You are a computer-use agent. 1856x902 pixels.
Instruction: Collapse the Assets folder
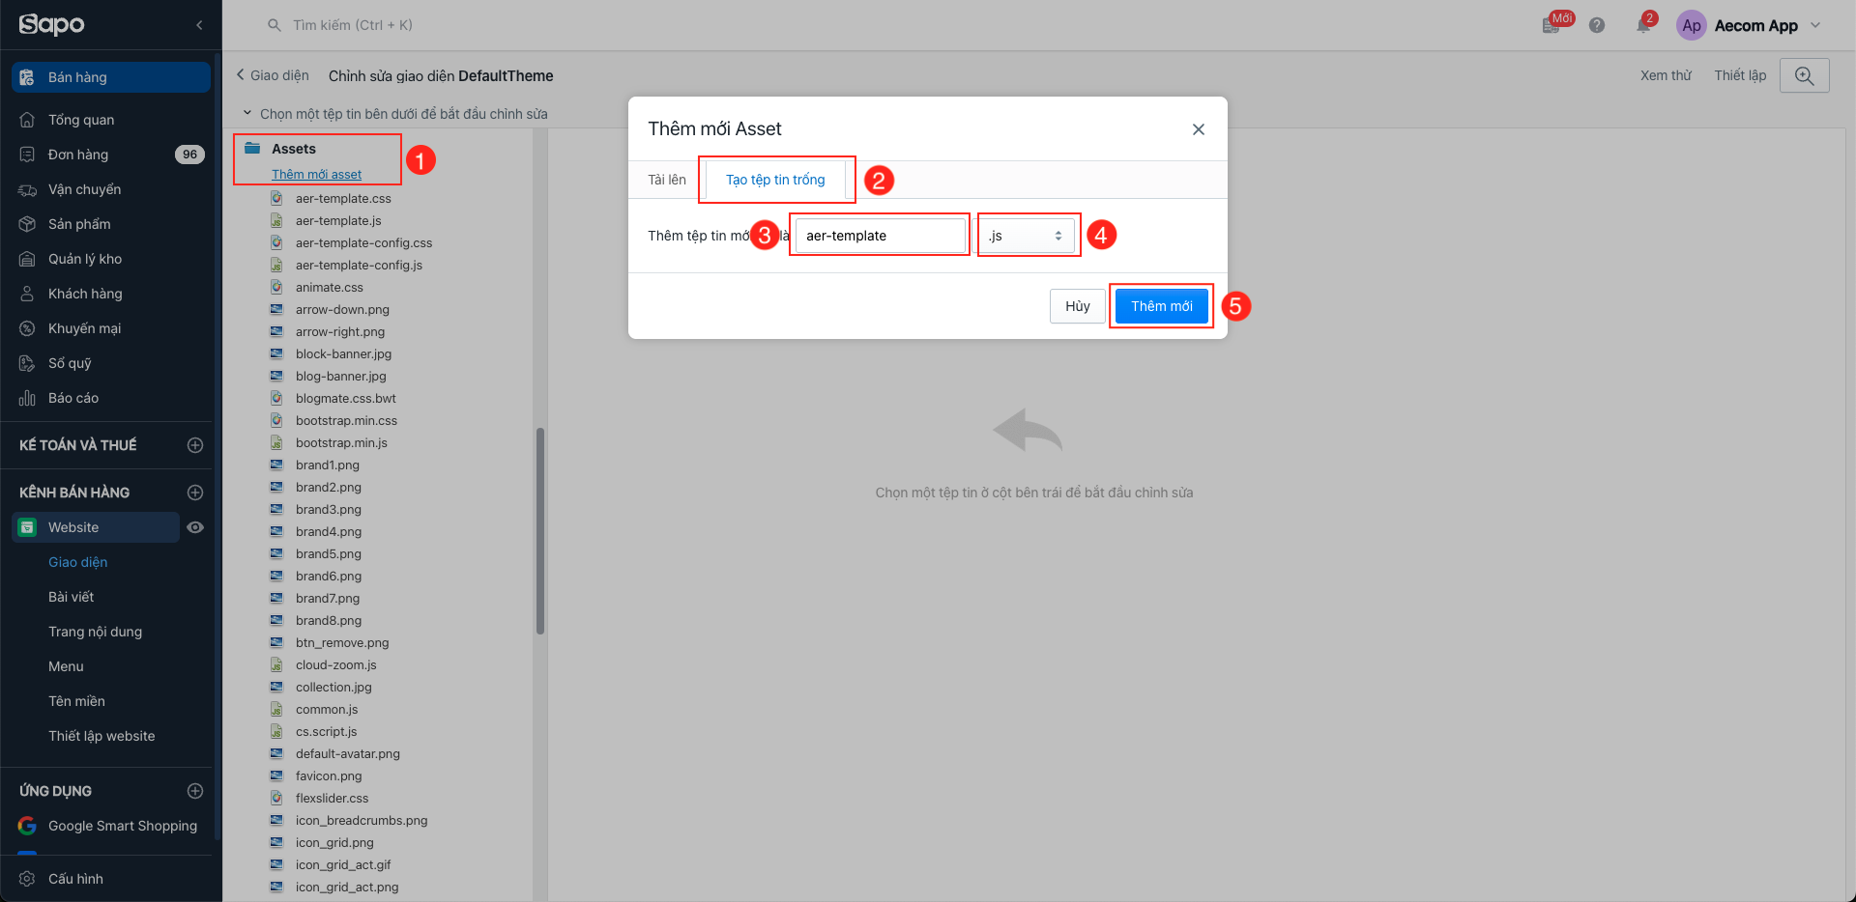253,148
